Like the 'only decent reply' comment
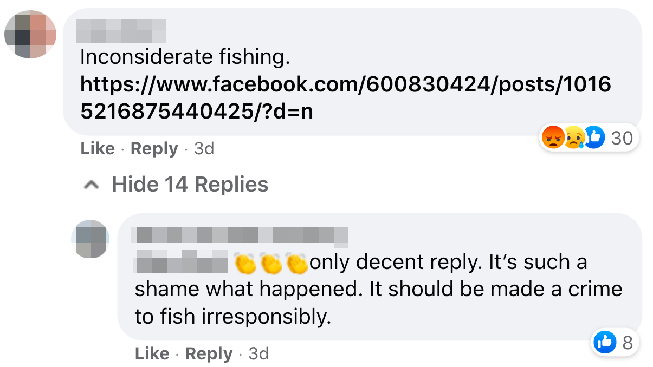 coord(152,354)
